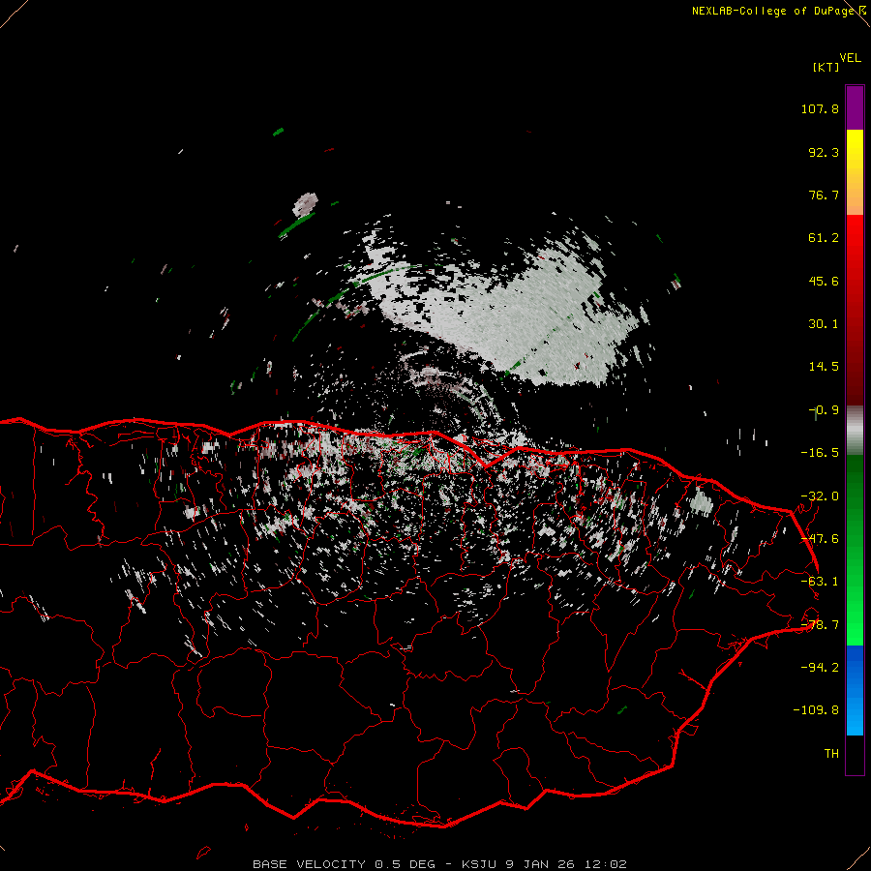871x871 pixels.
Task: Click the -16.5 velocity scale value
Action: [x=820, y=453]
